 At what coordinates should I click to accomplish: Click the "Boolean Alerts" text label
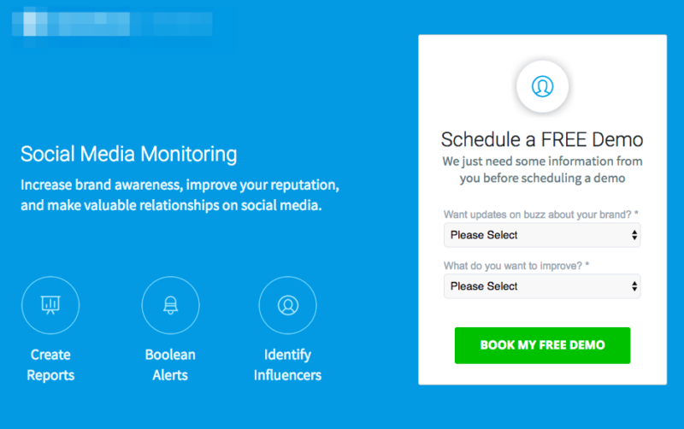click(170, 365)
